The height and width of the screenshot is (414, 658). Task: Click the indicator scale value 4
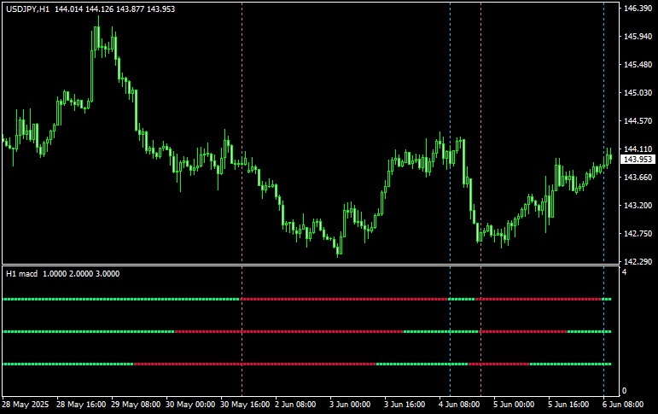tap(624, 272)
